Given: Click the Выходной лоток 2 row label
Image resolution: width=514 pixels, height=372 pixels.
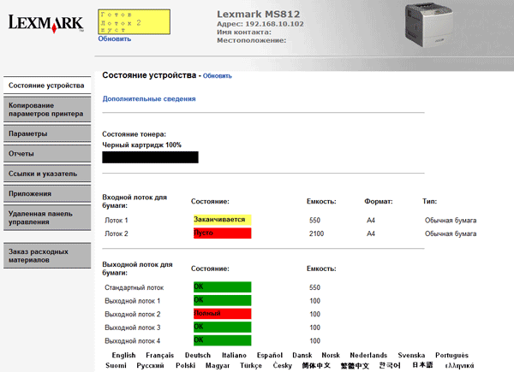Looking at the screenshot, I should [x=133, y=315].
